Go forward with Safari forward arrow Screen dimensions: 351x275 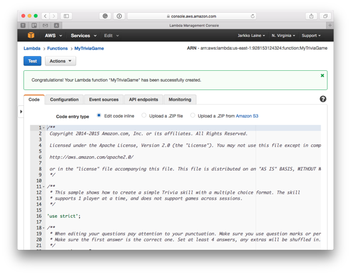(54, 16)
